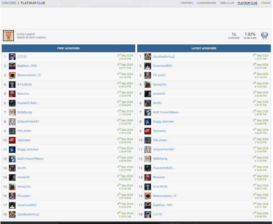Open the Leaderboard tab
The height and width of the screenshot is (224, 273).
click(x=206, y=3)
